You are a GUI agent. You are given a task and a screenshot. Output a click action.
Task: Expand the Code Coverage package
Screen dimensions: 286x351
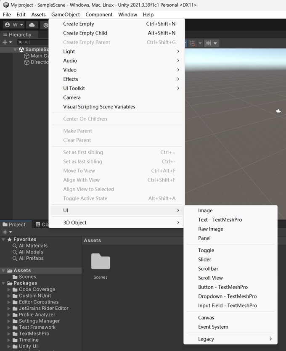pyautogui.click(x=9, y=290)
